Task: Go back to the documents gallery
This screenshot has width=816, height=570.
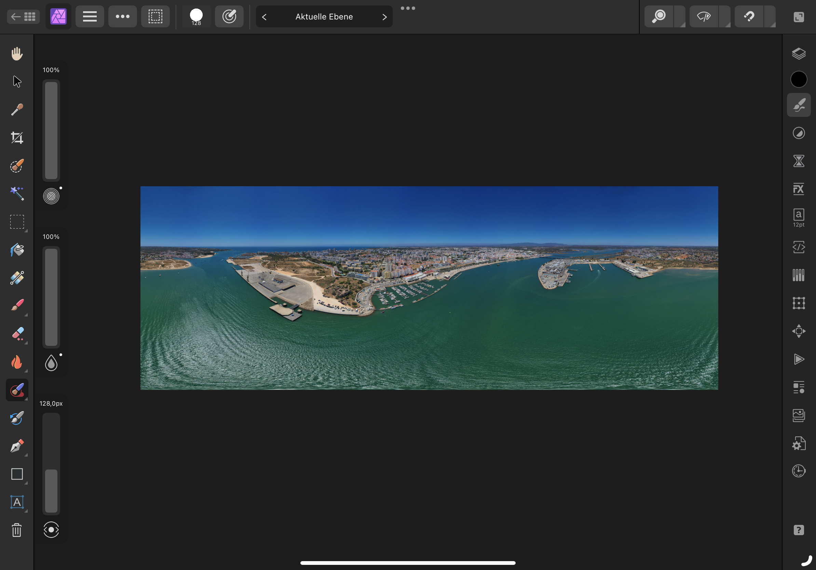Action: (x=23, y=16)
